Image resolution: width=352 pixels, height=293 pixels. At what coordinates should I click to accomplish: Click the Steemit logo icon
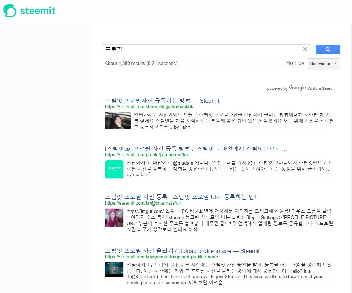point(10,11)
